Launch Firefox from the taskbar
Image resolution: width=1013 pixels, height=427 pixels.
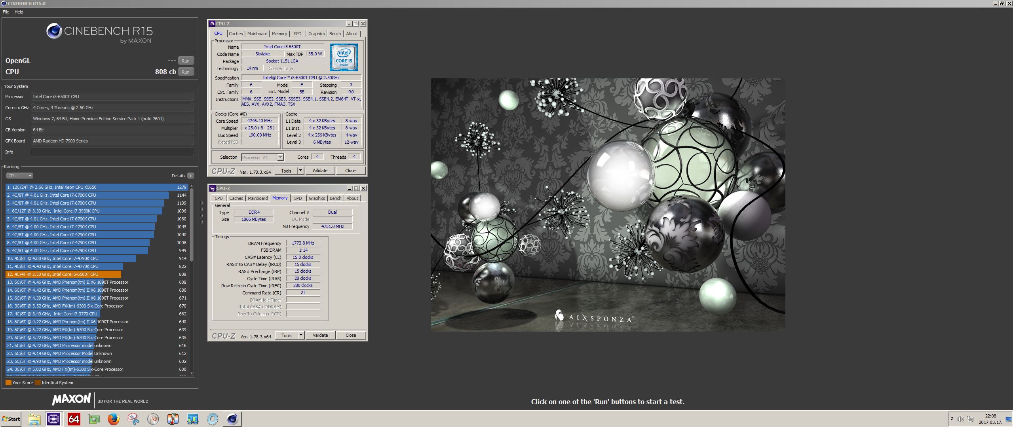click(x=114, y=419)
